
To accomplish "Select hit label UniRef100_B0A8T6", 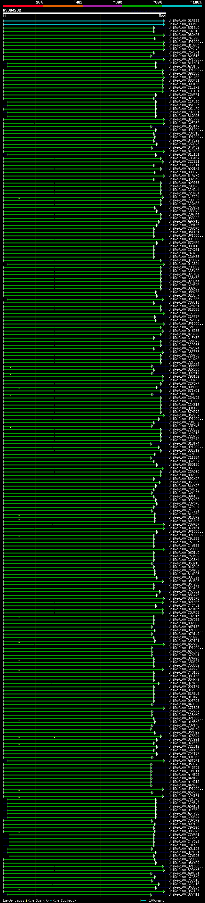I will click(184, 56).
